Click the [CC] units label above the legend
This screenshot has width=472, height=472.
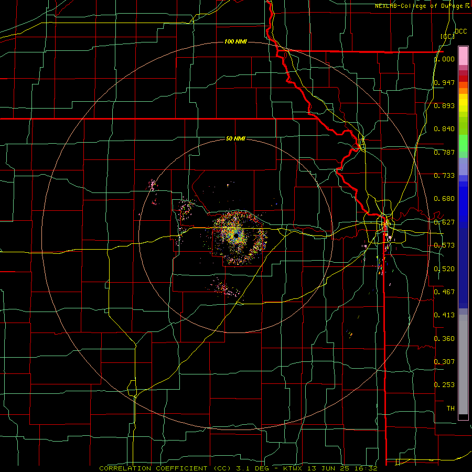pos(447,36)
